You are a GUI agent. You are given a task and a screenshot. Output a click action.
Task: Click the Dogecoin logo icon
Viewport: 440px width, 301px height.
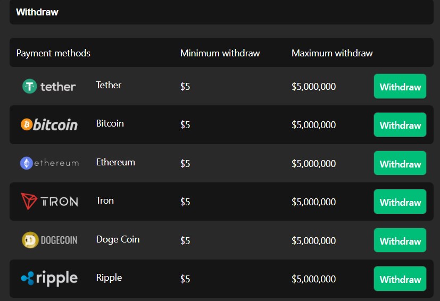pyautogui.click(x=49, y=240)
